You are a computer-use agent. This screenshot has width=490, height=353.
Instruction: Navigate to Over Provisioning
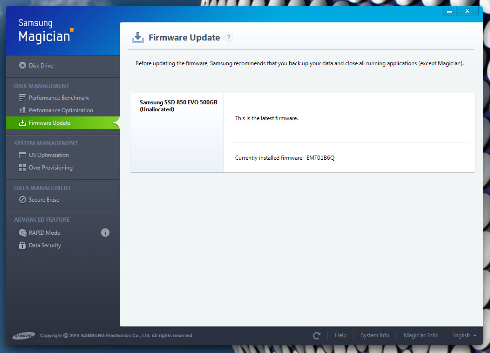click(63, 168)
